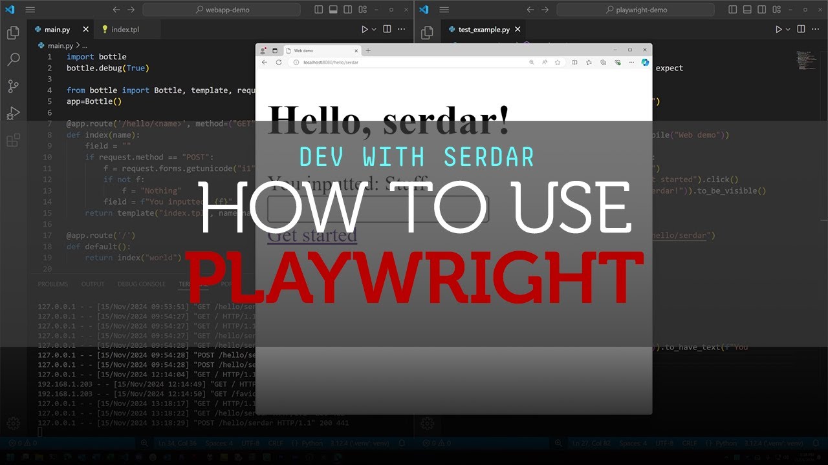This screenshot has height=465, width=828.
Task: Customize layout in playwright-demo window
Action: pyautogui.click(x=777, y=10)
